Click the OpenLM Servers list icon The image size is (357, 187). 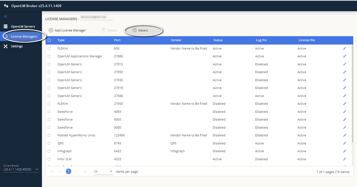tap(5, 26)
